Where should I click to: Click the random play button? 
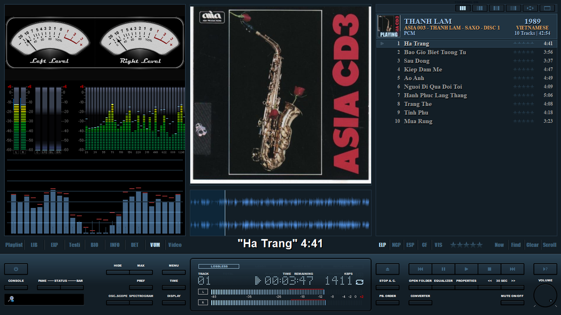click(x=545, y=269)
